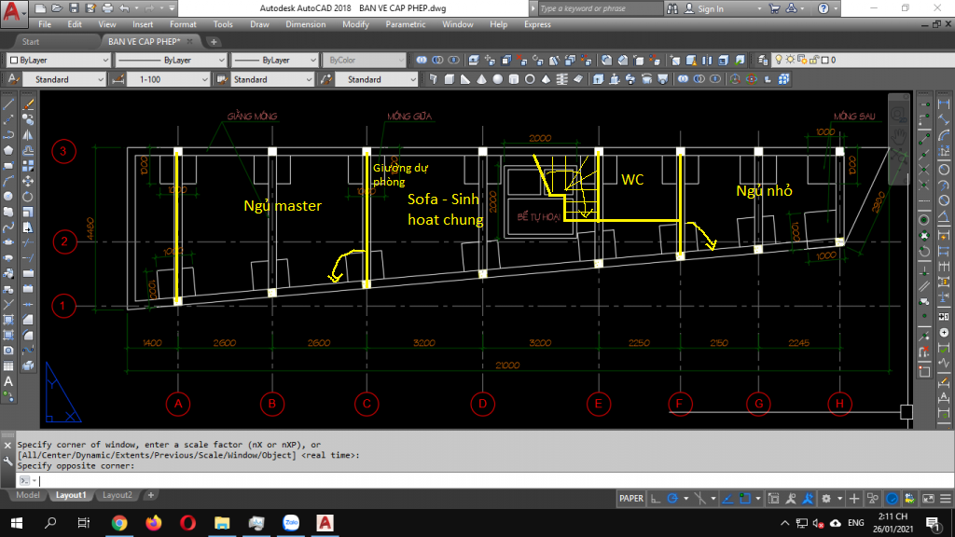Click the Table Style manager icon
Image resolution: width=955 pixels, height=537 pixels.
point(222,79)
